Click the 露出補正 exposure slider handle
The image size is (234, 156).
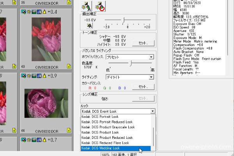[123, 20]
